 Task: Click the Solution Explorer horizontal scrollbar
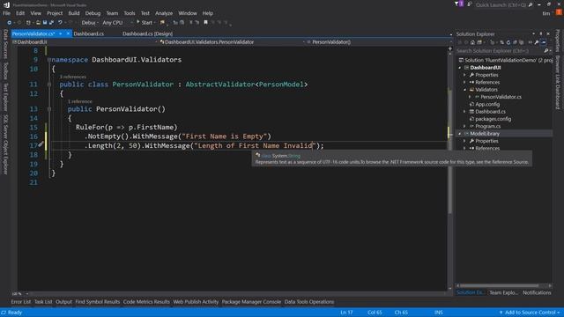(500, 285)
